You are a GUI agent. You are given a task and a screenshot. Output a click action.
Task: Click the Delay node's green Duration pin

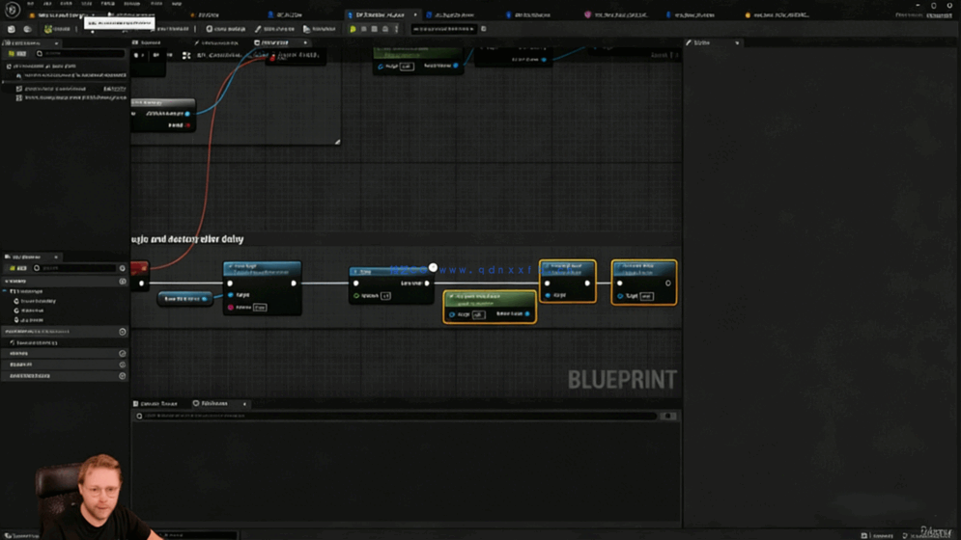pyautogui.click(x=356, y=296)
